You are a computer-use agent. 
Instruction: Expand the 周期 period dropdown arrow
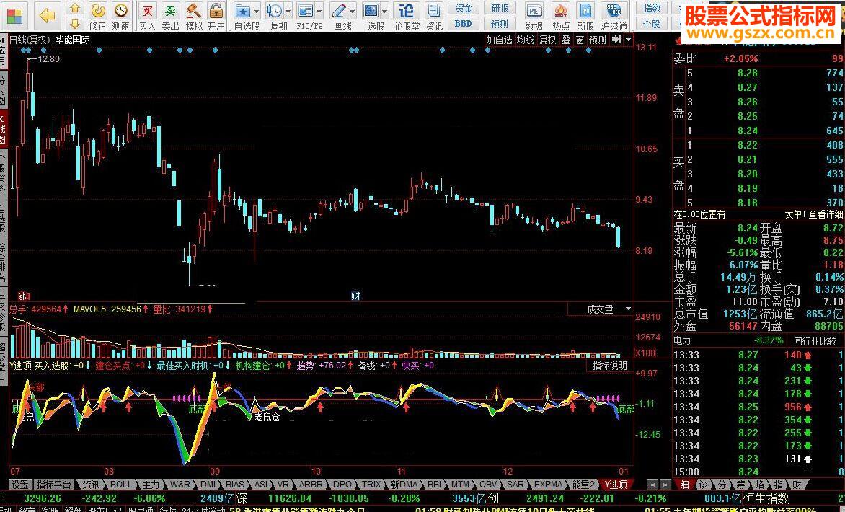coord(288,11)
